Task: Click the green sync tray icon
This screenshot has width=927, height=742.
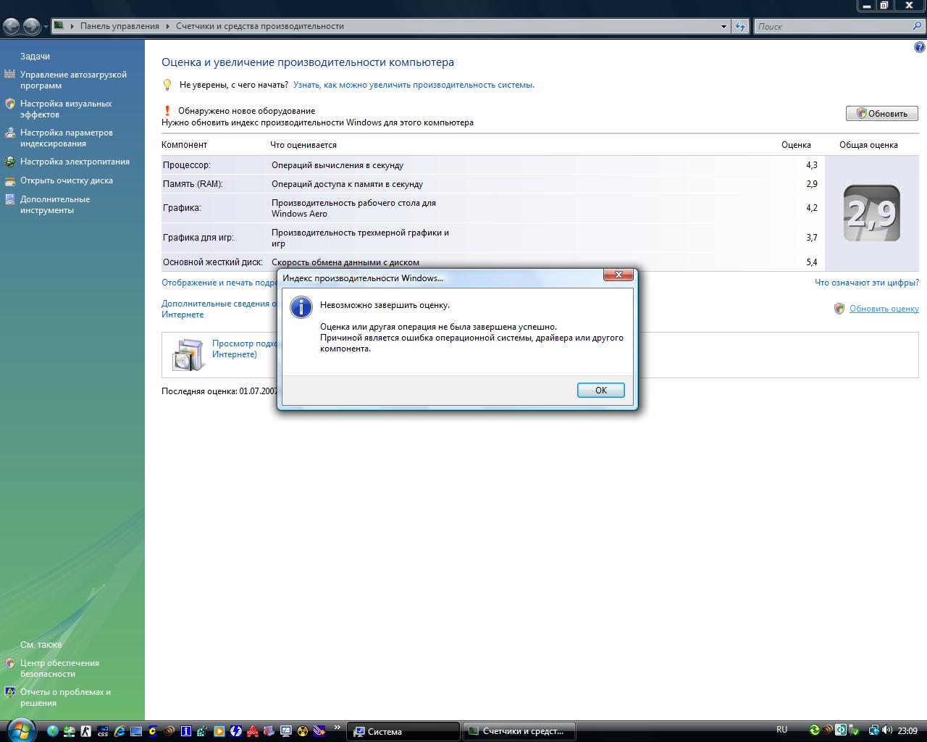Action: 814,730
